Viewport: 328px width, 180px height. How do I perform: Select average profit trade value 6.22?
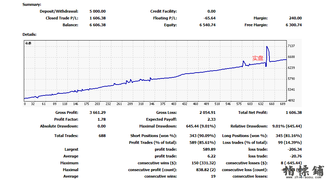212,156
